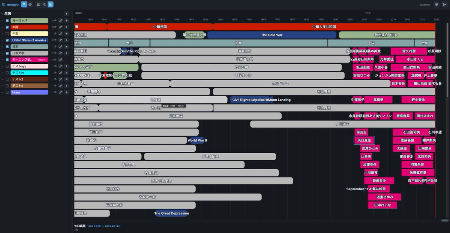Click pencil icon for テストyyy
Screen dimensions: 450x233
click(x=61, y=66)
